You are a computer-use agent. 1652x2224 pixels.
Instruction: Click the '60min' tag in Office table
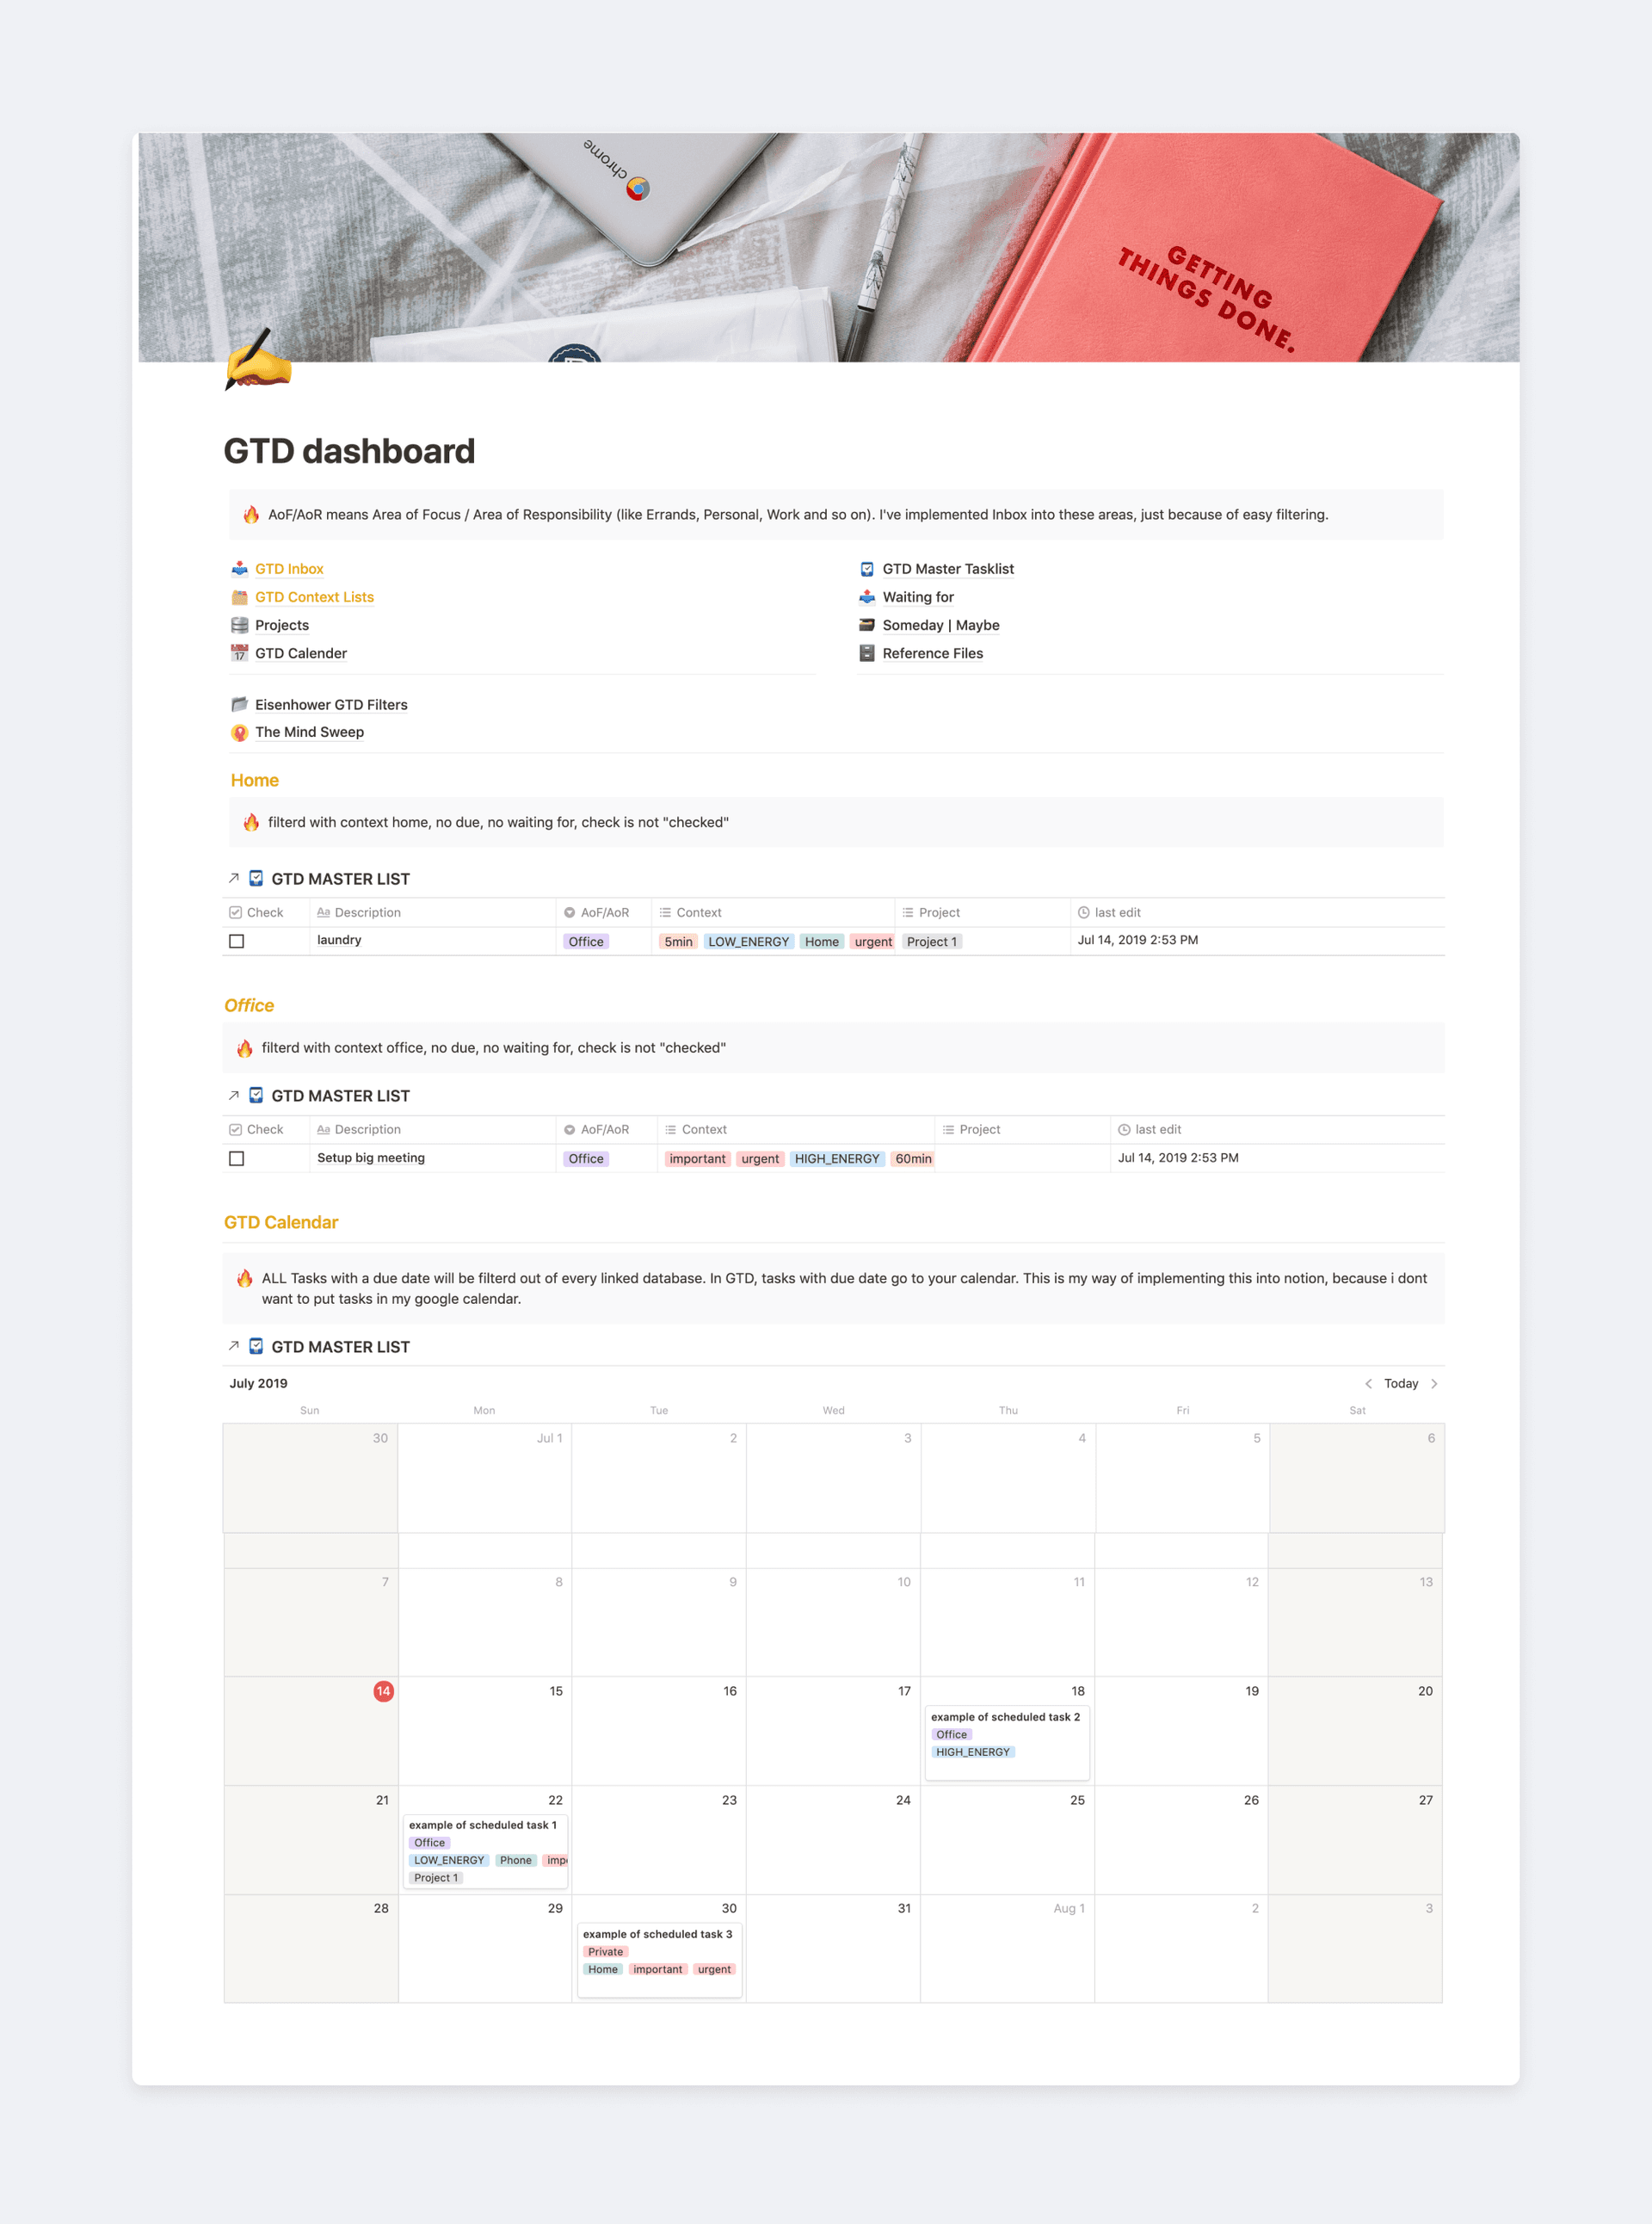pyautogui.click(x=912, y=1158)
